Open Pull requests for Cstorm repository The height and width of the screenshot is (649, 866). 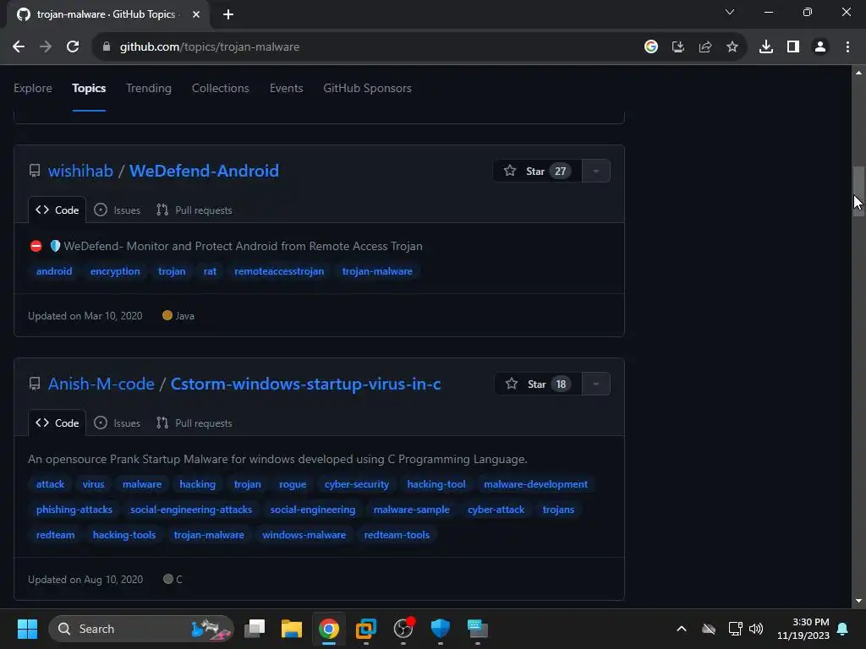(194, 423)
